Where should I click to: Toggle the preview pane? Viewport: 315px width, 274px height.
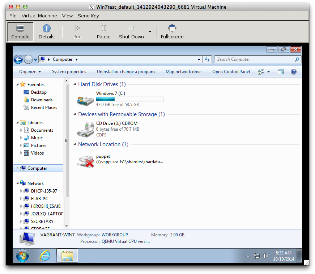tap(280, 72)
